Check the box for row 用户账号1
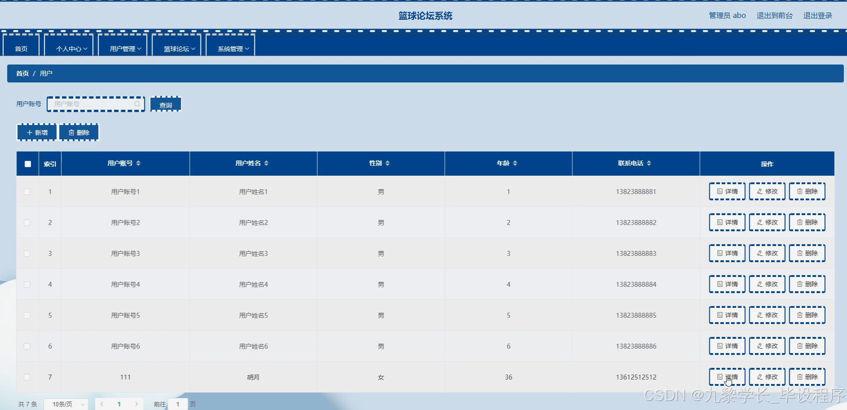Screen dimensions: 847x410 [x=27, y=192]
